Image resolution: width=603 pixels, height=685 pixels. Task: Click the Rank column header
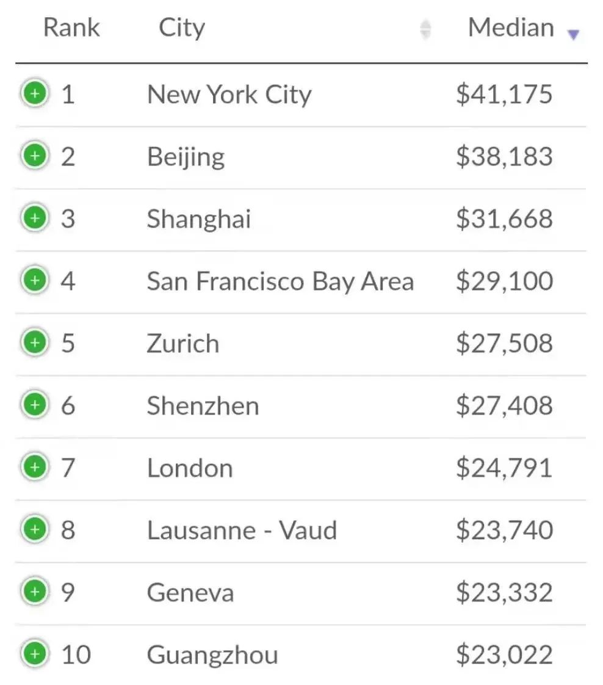pos(71,27)
